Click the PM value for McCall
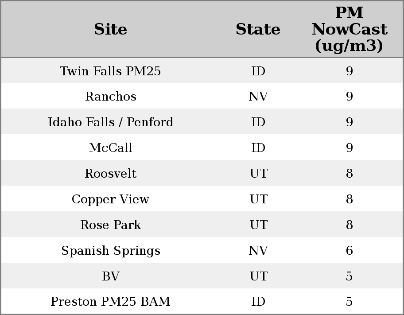This screenshot has height=315, width=404. (349, 148)
